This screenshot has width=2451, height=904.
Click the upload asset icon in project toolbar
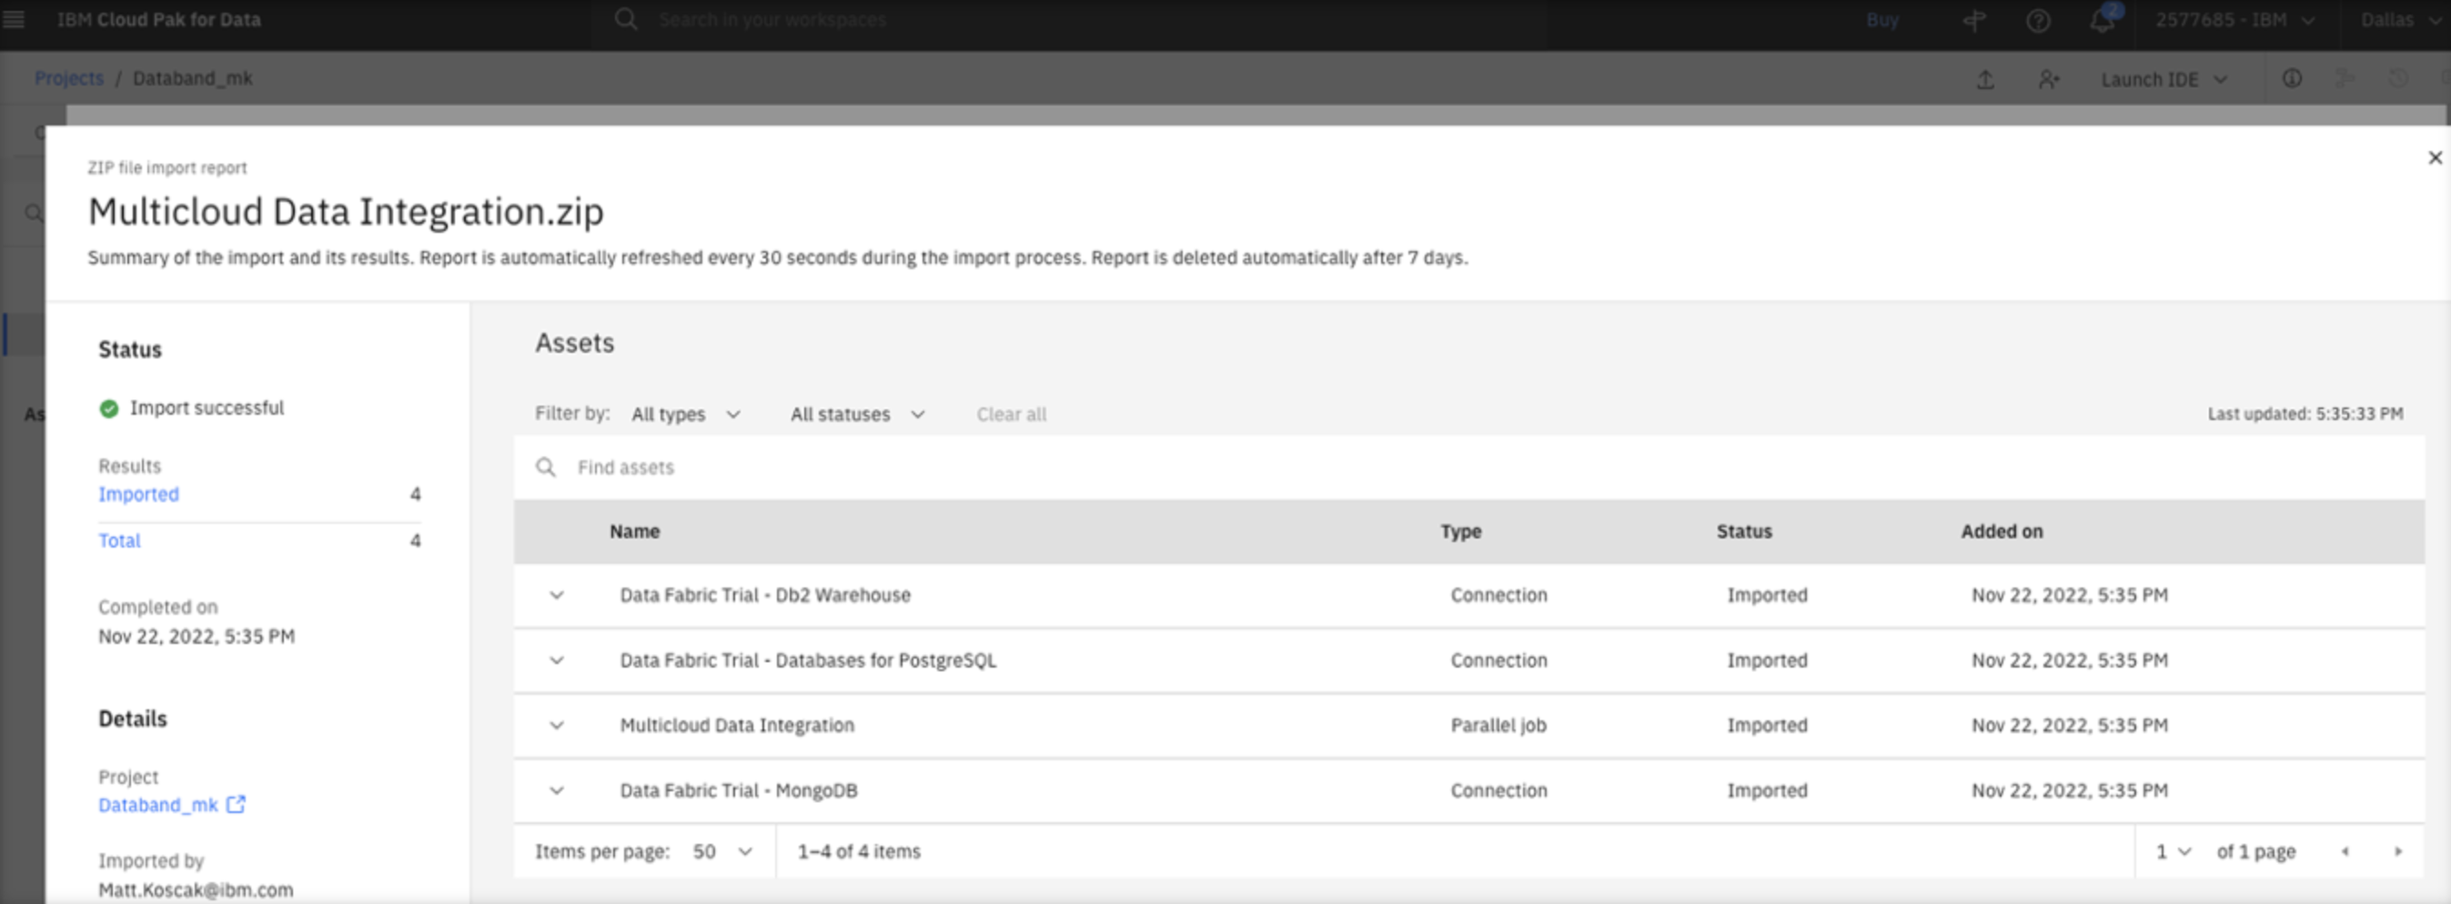pyautogui.click(x=1985, y=80)
